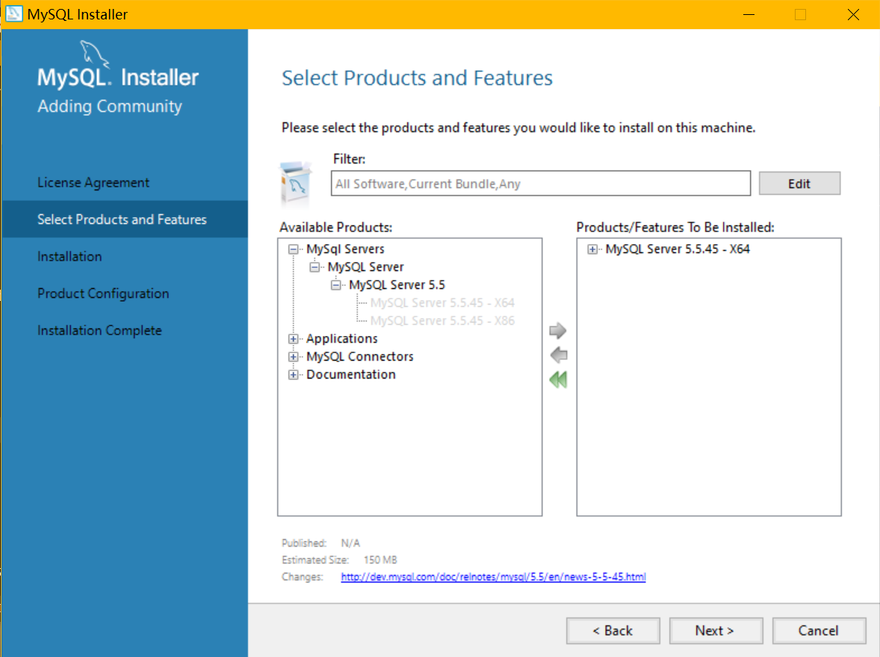
Task: Collapse the MySql Servers tree node
Action: click(293, 249)
